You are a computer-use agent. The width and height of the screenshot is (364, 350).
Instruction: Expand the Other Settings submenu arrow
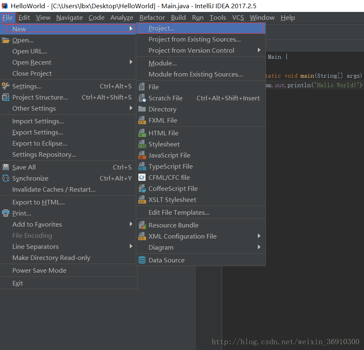point(131,108)
